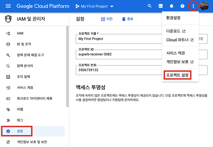Open 개인정보 보호 menu entry
This screenshot has width=213, height=147.
pyautogui.click(x=180, y=62)
